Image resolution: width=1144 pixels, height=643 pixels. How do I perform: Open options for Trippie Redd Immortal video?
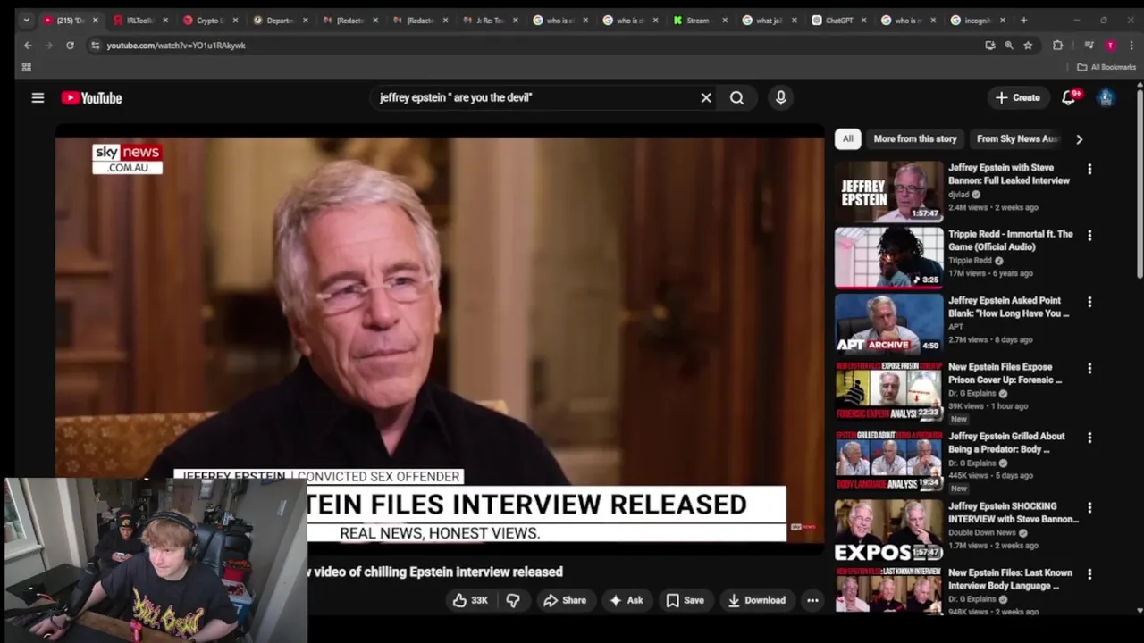coord(1089,235)
